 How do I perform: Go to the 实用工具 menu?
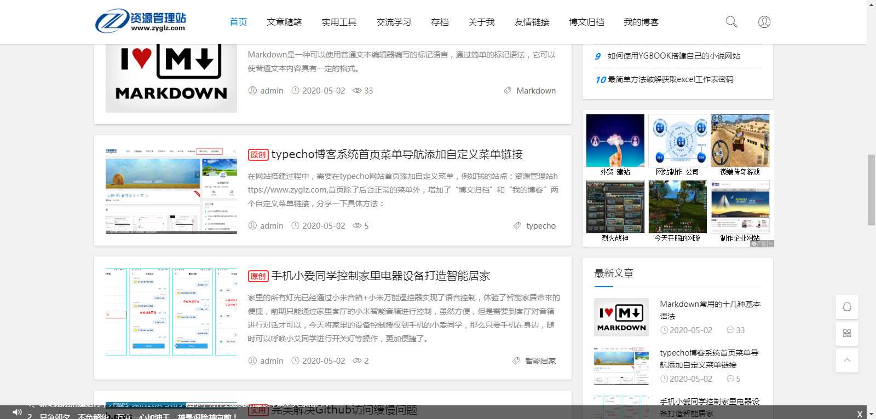339,22
